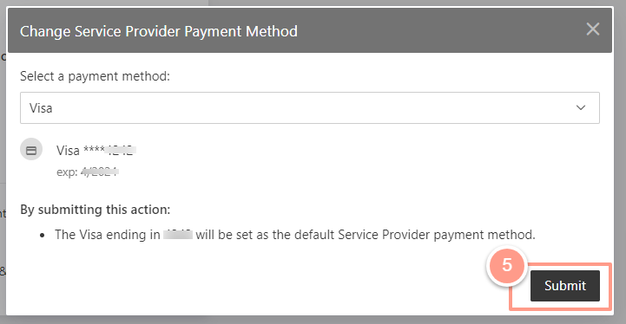Image resolution: width=626 pixels, height=324 pixels.
Task: Click the gray header bar empty area
Action: 439,30
